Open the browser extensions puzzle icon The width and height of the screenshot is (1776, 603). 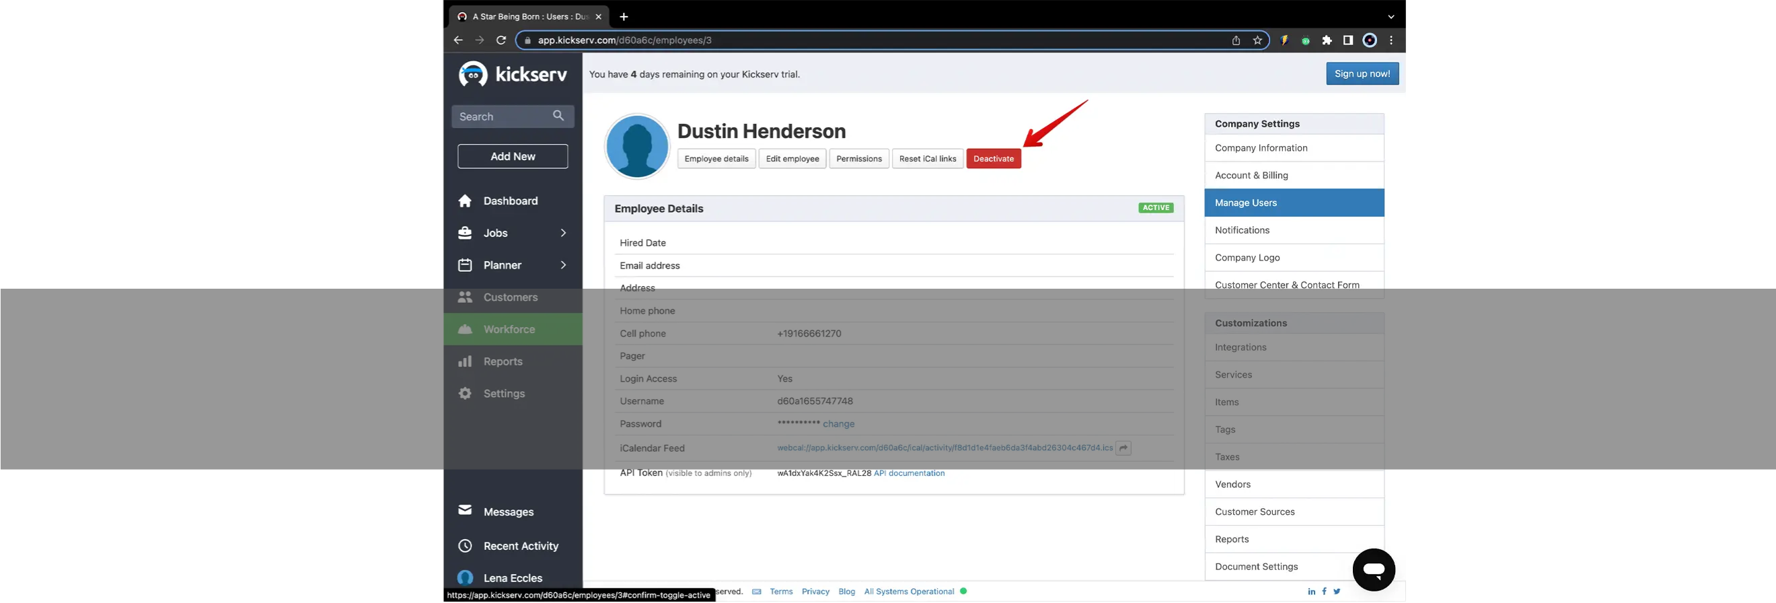click(x=1327, y=40)
